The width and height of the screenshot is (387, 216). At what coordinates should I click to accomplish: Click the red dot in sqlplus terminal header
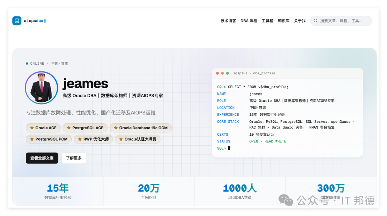coord(218,73)
